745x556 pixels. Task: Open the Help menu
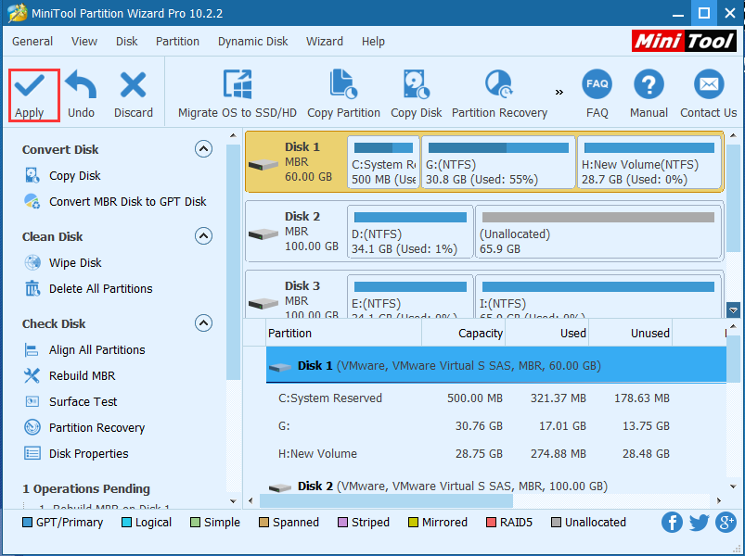pos(373,42)
